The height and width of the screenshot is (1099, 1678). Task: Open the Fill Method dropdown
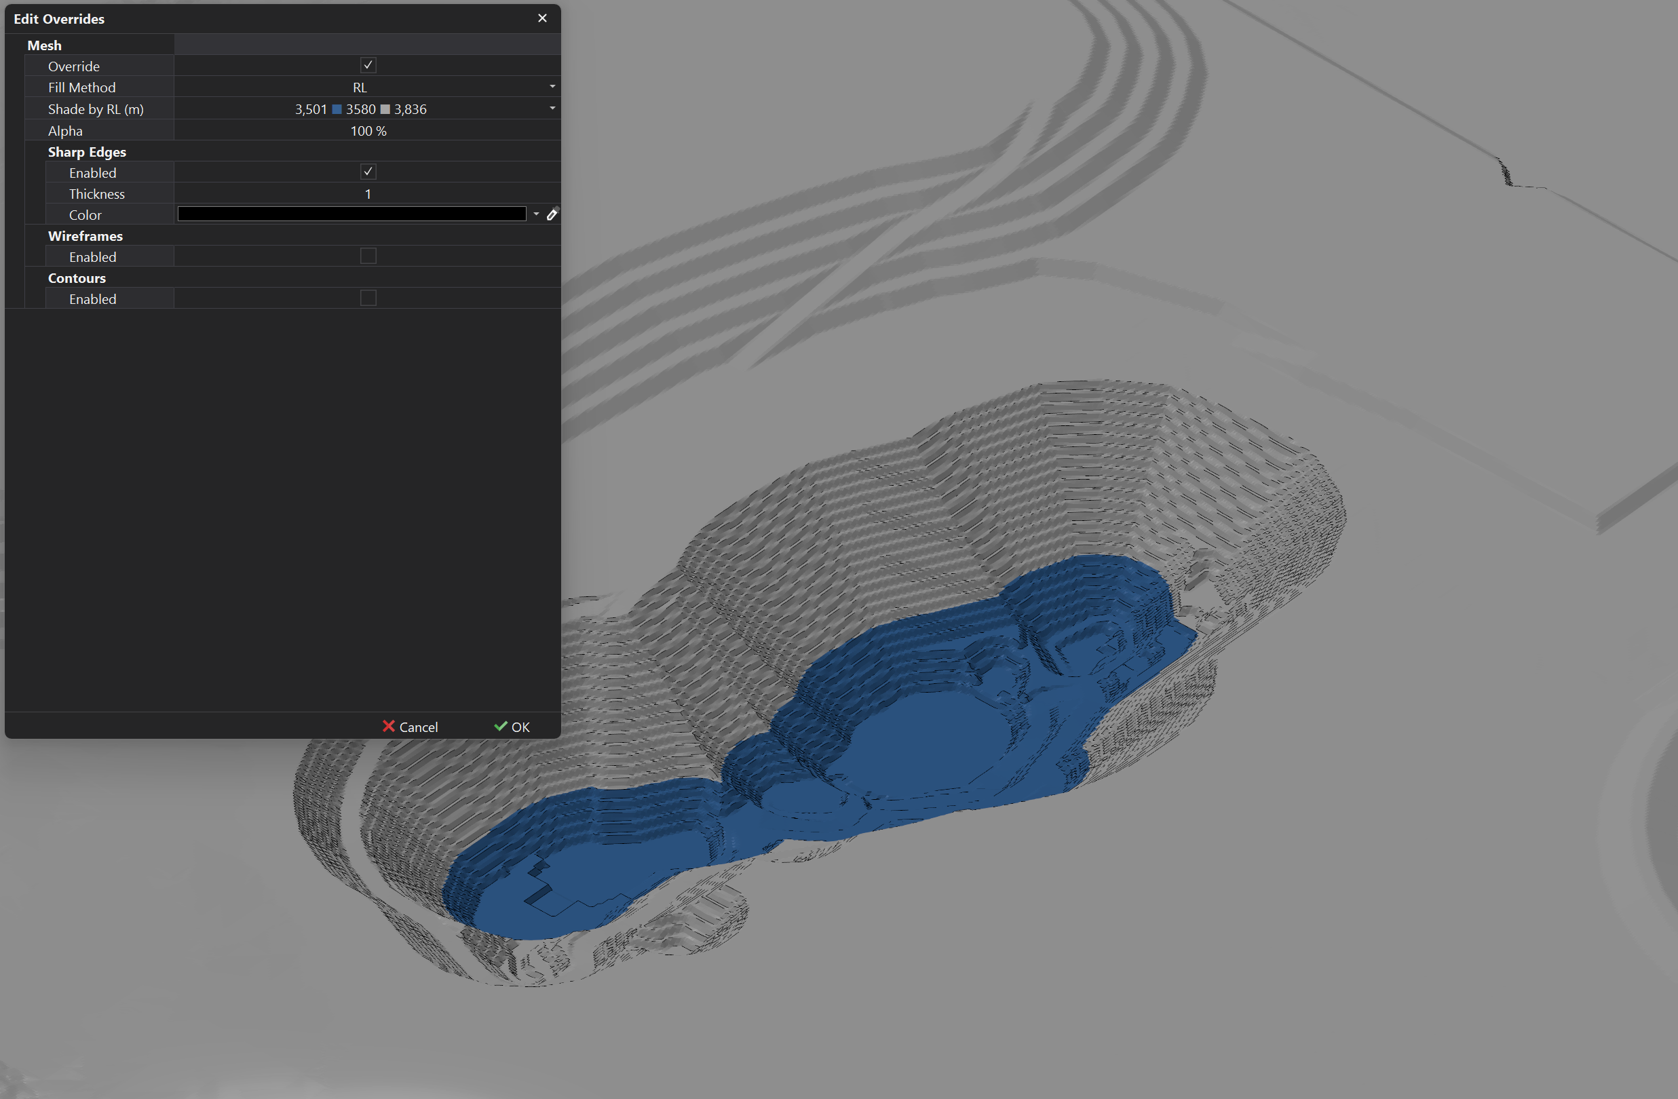pos(553,87)
